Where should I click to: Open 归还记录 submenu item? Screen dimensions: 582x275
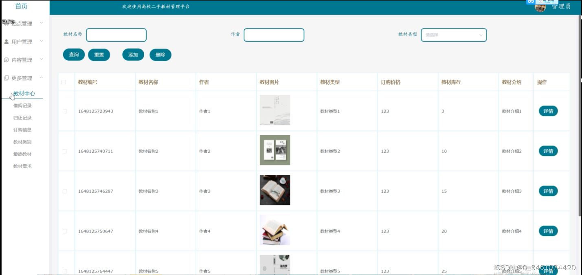22,118
